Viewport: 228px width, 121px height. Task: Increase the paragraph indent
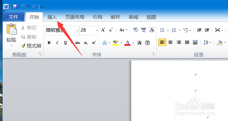[207, 30]
